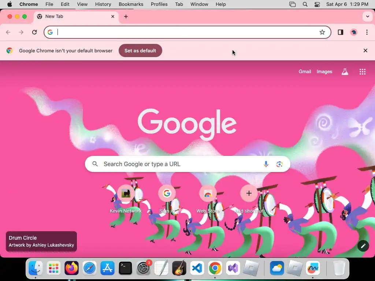Open the App Store from the Dock
Screen dimensions: 375x281
[107, 268]
